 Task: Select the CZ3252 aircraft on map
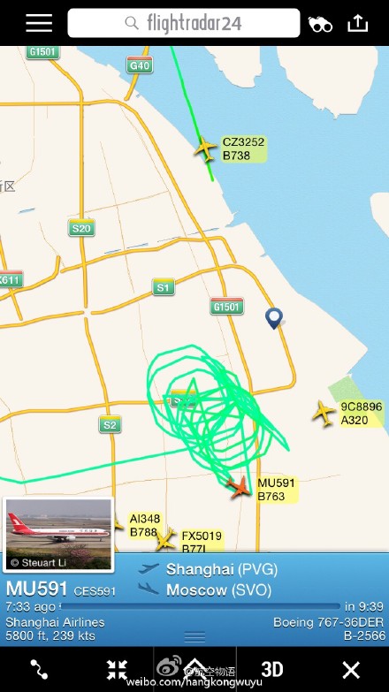click(205, 148)
